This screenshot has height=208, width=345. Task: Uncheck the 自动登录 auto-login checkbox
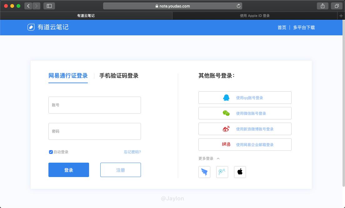click(51, 152)
